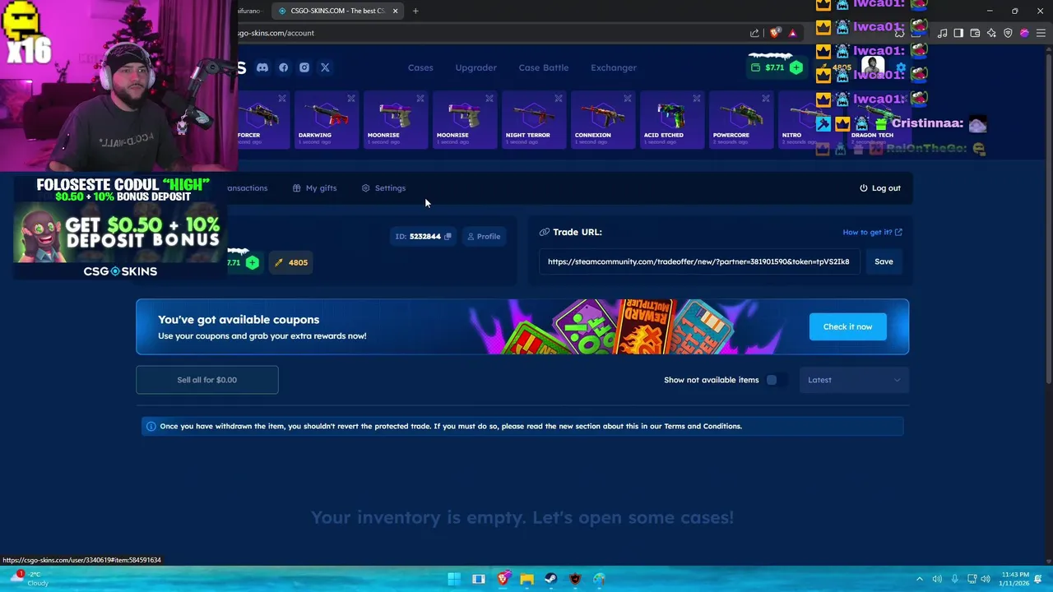Viewport: 1053px width, 592px height.
Task: Click the green plus deposit button beside $7.71
Action: pyautogui.click(x=796, y=67)
